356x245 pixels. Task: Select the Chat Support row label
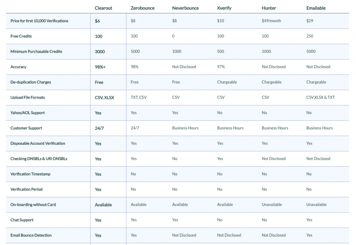point(22,220)
